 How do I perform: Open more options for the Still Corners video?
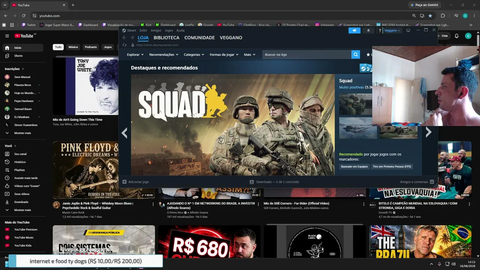tap(364, 204)
